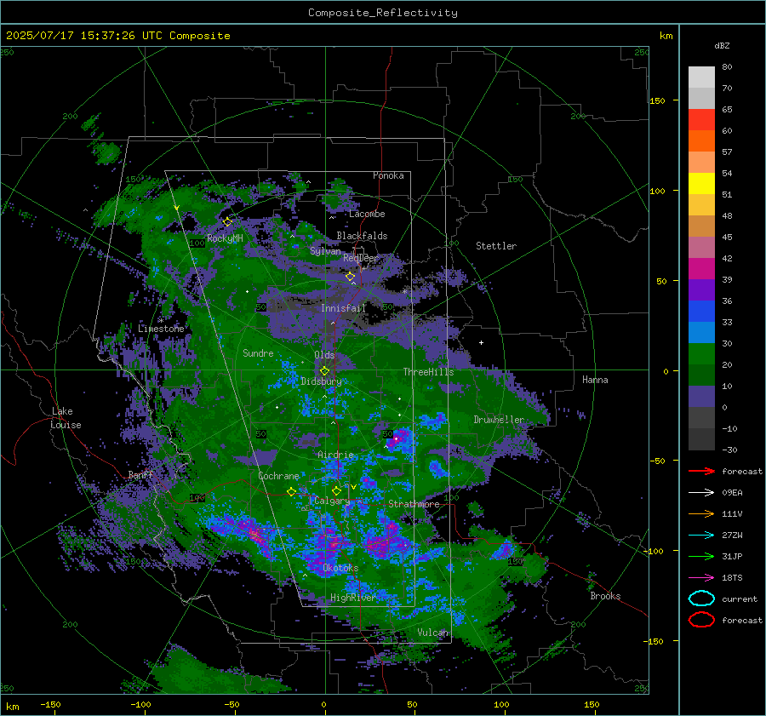Click the red forecast arrow legend icon

pyautogui.click(x=701, y=471)
